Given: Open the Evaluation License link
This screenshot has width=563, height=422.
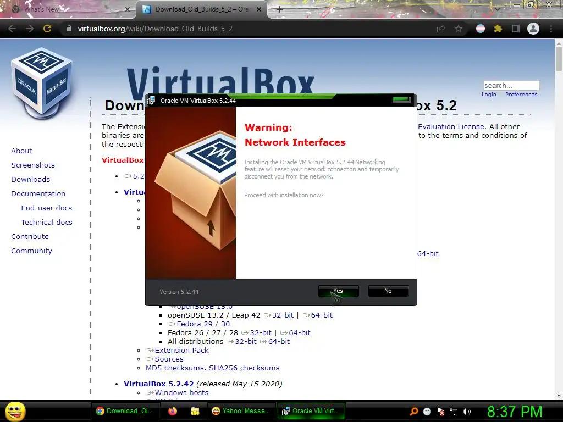Looking at the screenshot, I should [451, 127].
